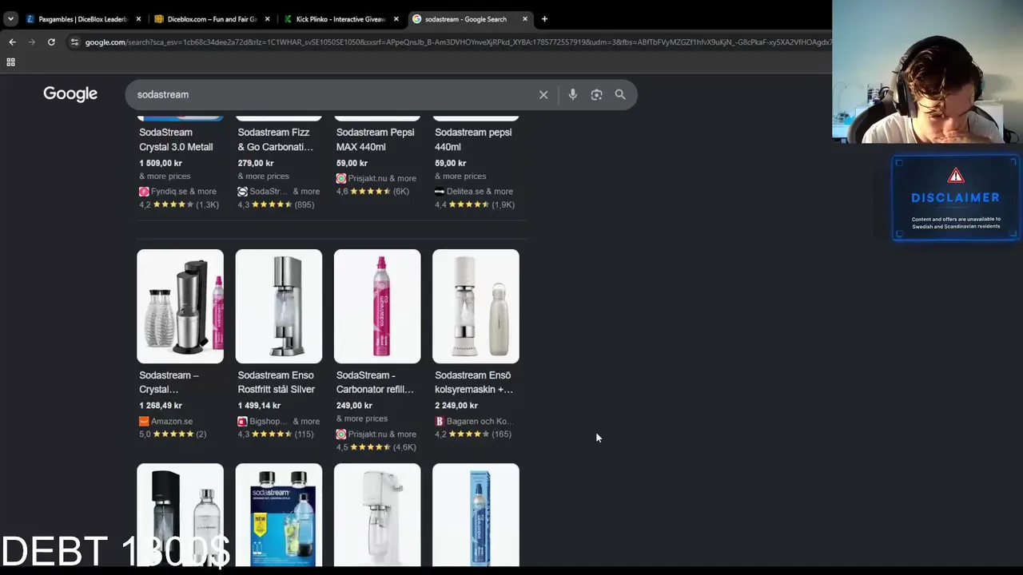
Task: Click the 1 499,14 kr price
Action: pos(259,406)
